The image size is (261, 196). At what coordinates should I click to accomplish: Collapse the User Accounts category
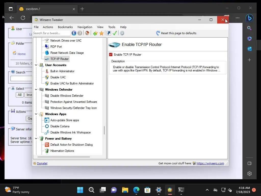point(36,65)
